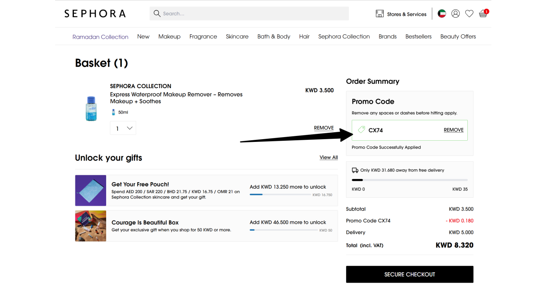
Task: Click Add KWD 13.250 more to unlock
Action: coord(288,187)
